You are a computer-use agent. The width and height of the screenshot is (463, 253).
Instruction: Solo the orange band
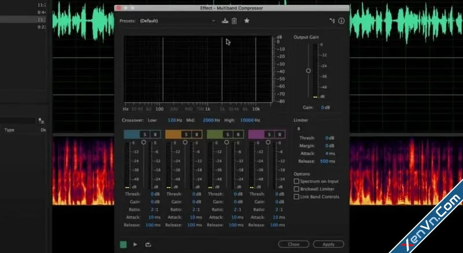[186, 135]
